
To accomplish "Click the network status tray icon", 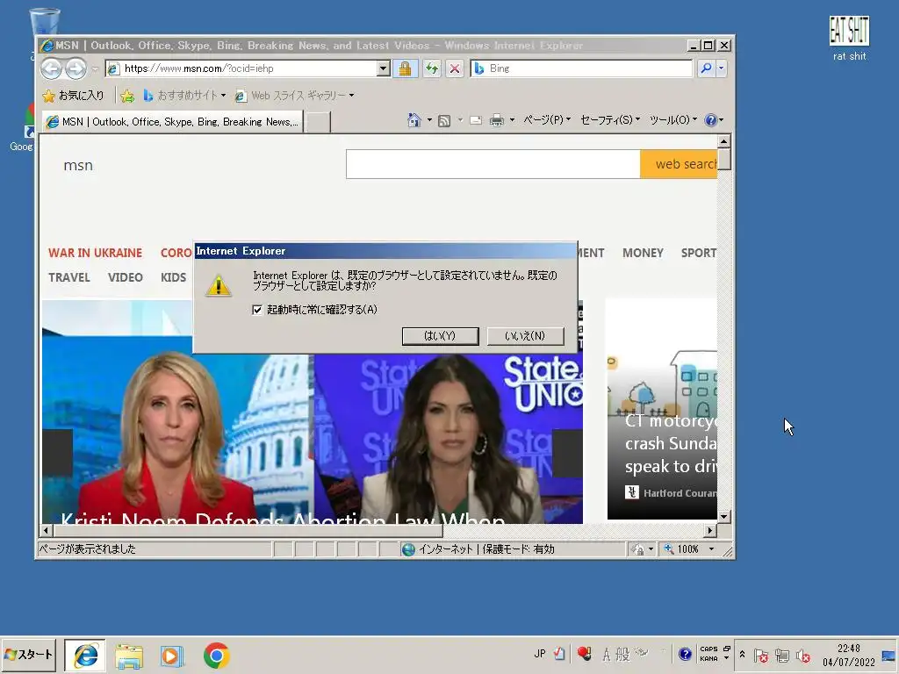I will (782, 655).
